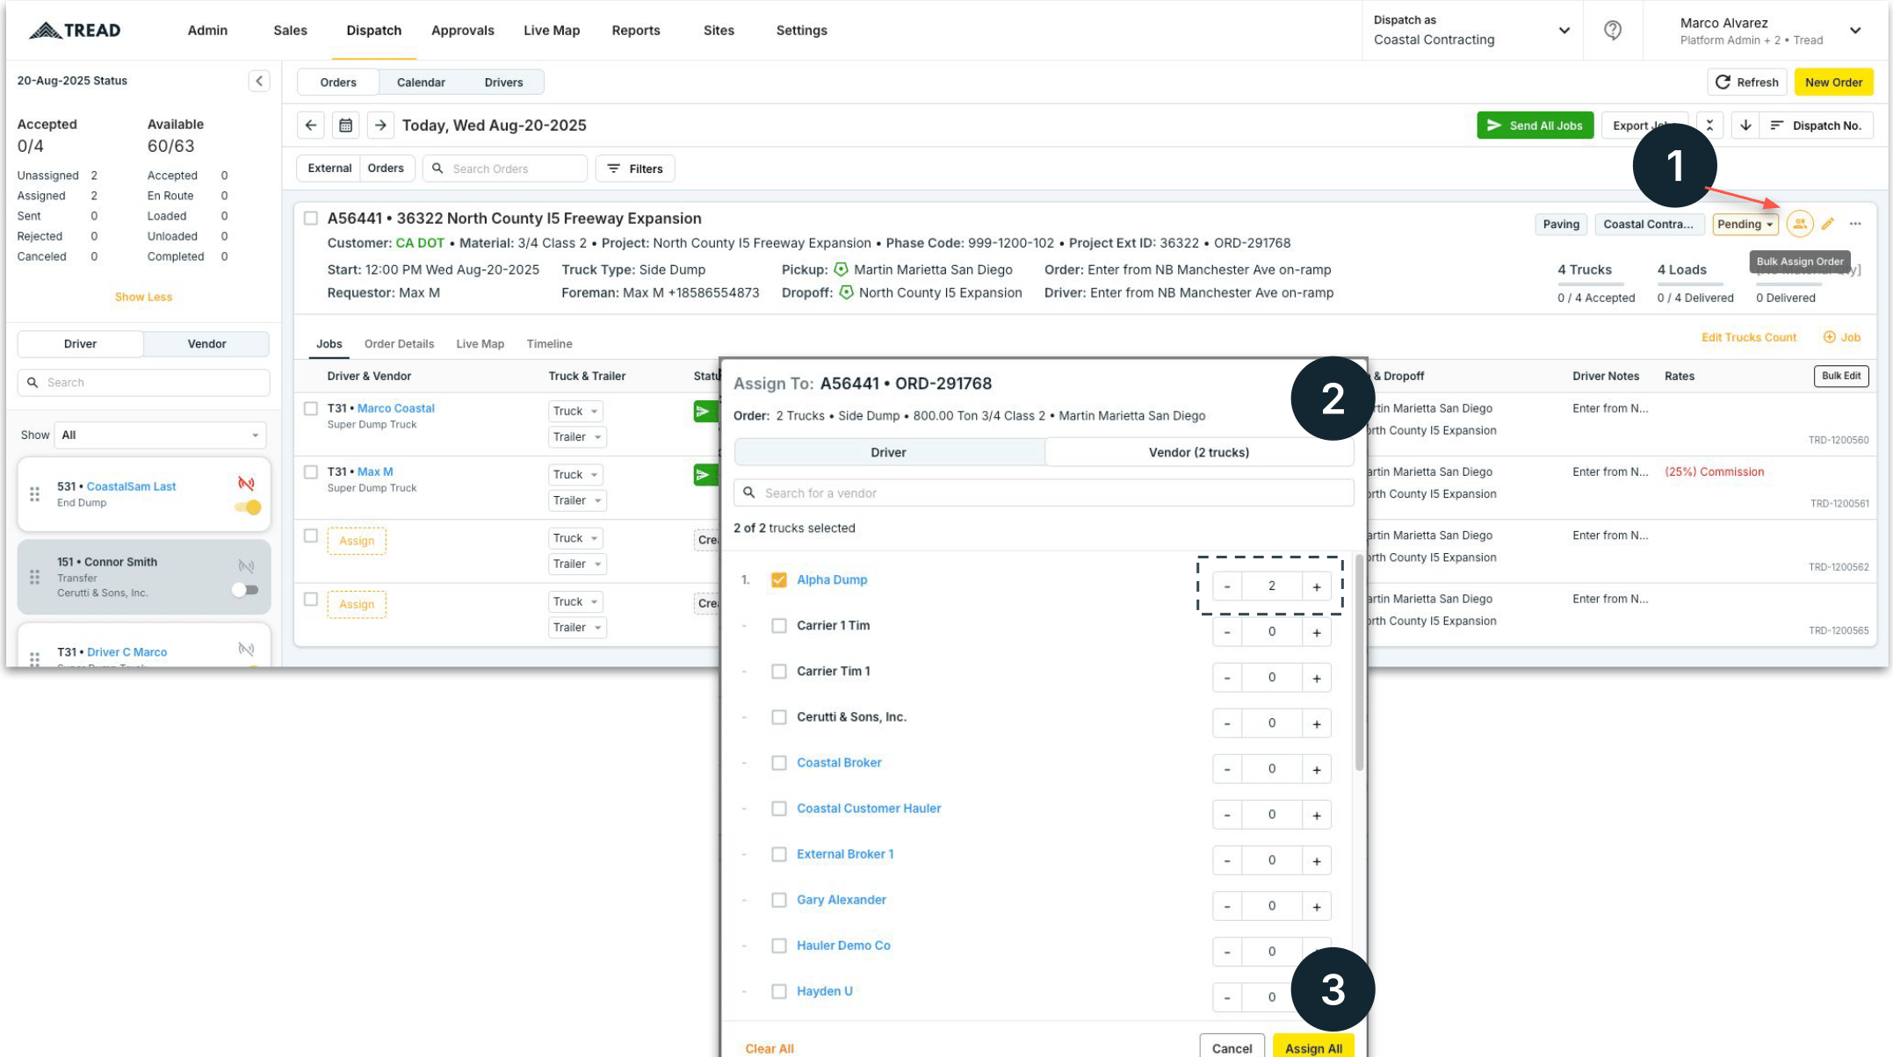Click the Tread logo
This screenshot has width=1893, height=1057.
[x=75, y=31]
